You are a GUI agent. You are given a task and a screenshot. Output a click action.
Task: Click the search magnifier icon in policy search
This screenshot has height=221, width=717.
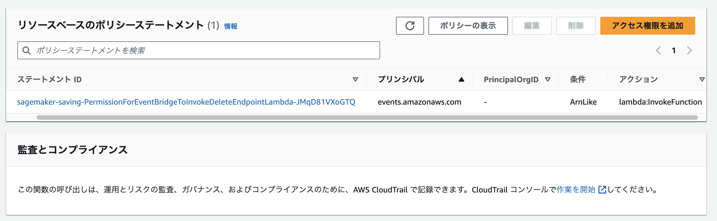click(27, 50)
